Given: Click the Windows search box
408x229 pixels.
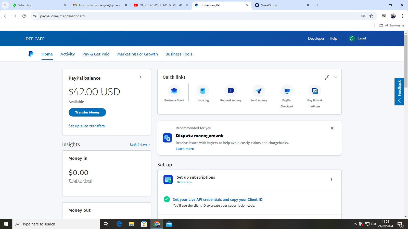Looking at the screenshot, I should pos(56,224).
